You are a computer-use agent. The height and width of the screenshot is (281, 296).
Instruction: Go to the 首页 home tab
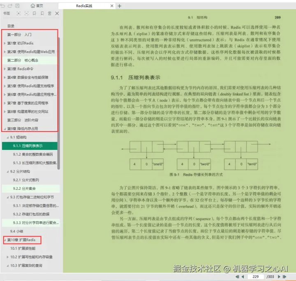coord(37,6)
